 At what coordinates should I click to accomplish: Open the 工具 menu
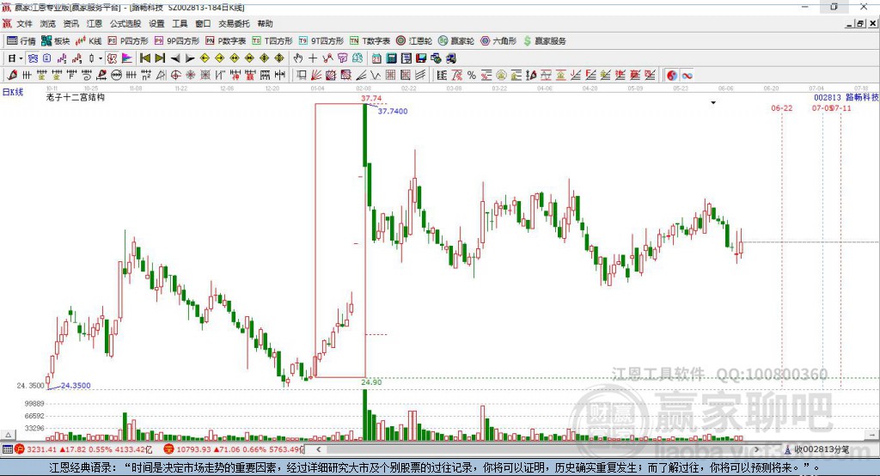(x=180, y=23)
